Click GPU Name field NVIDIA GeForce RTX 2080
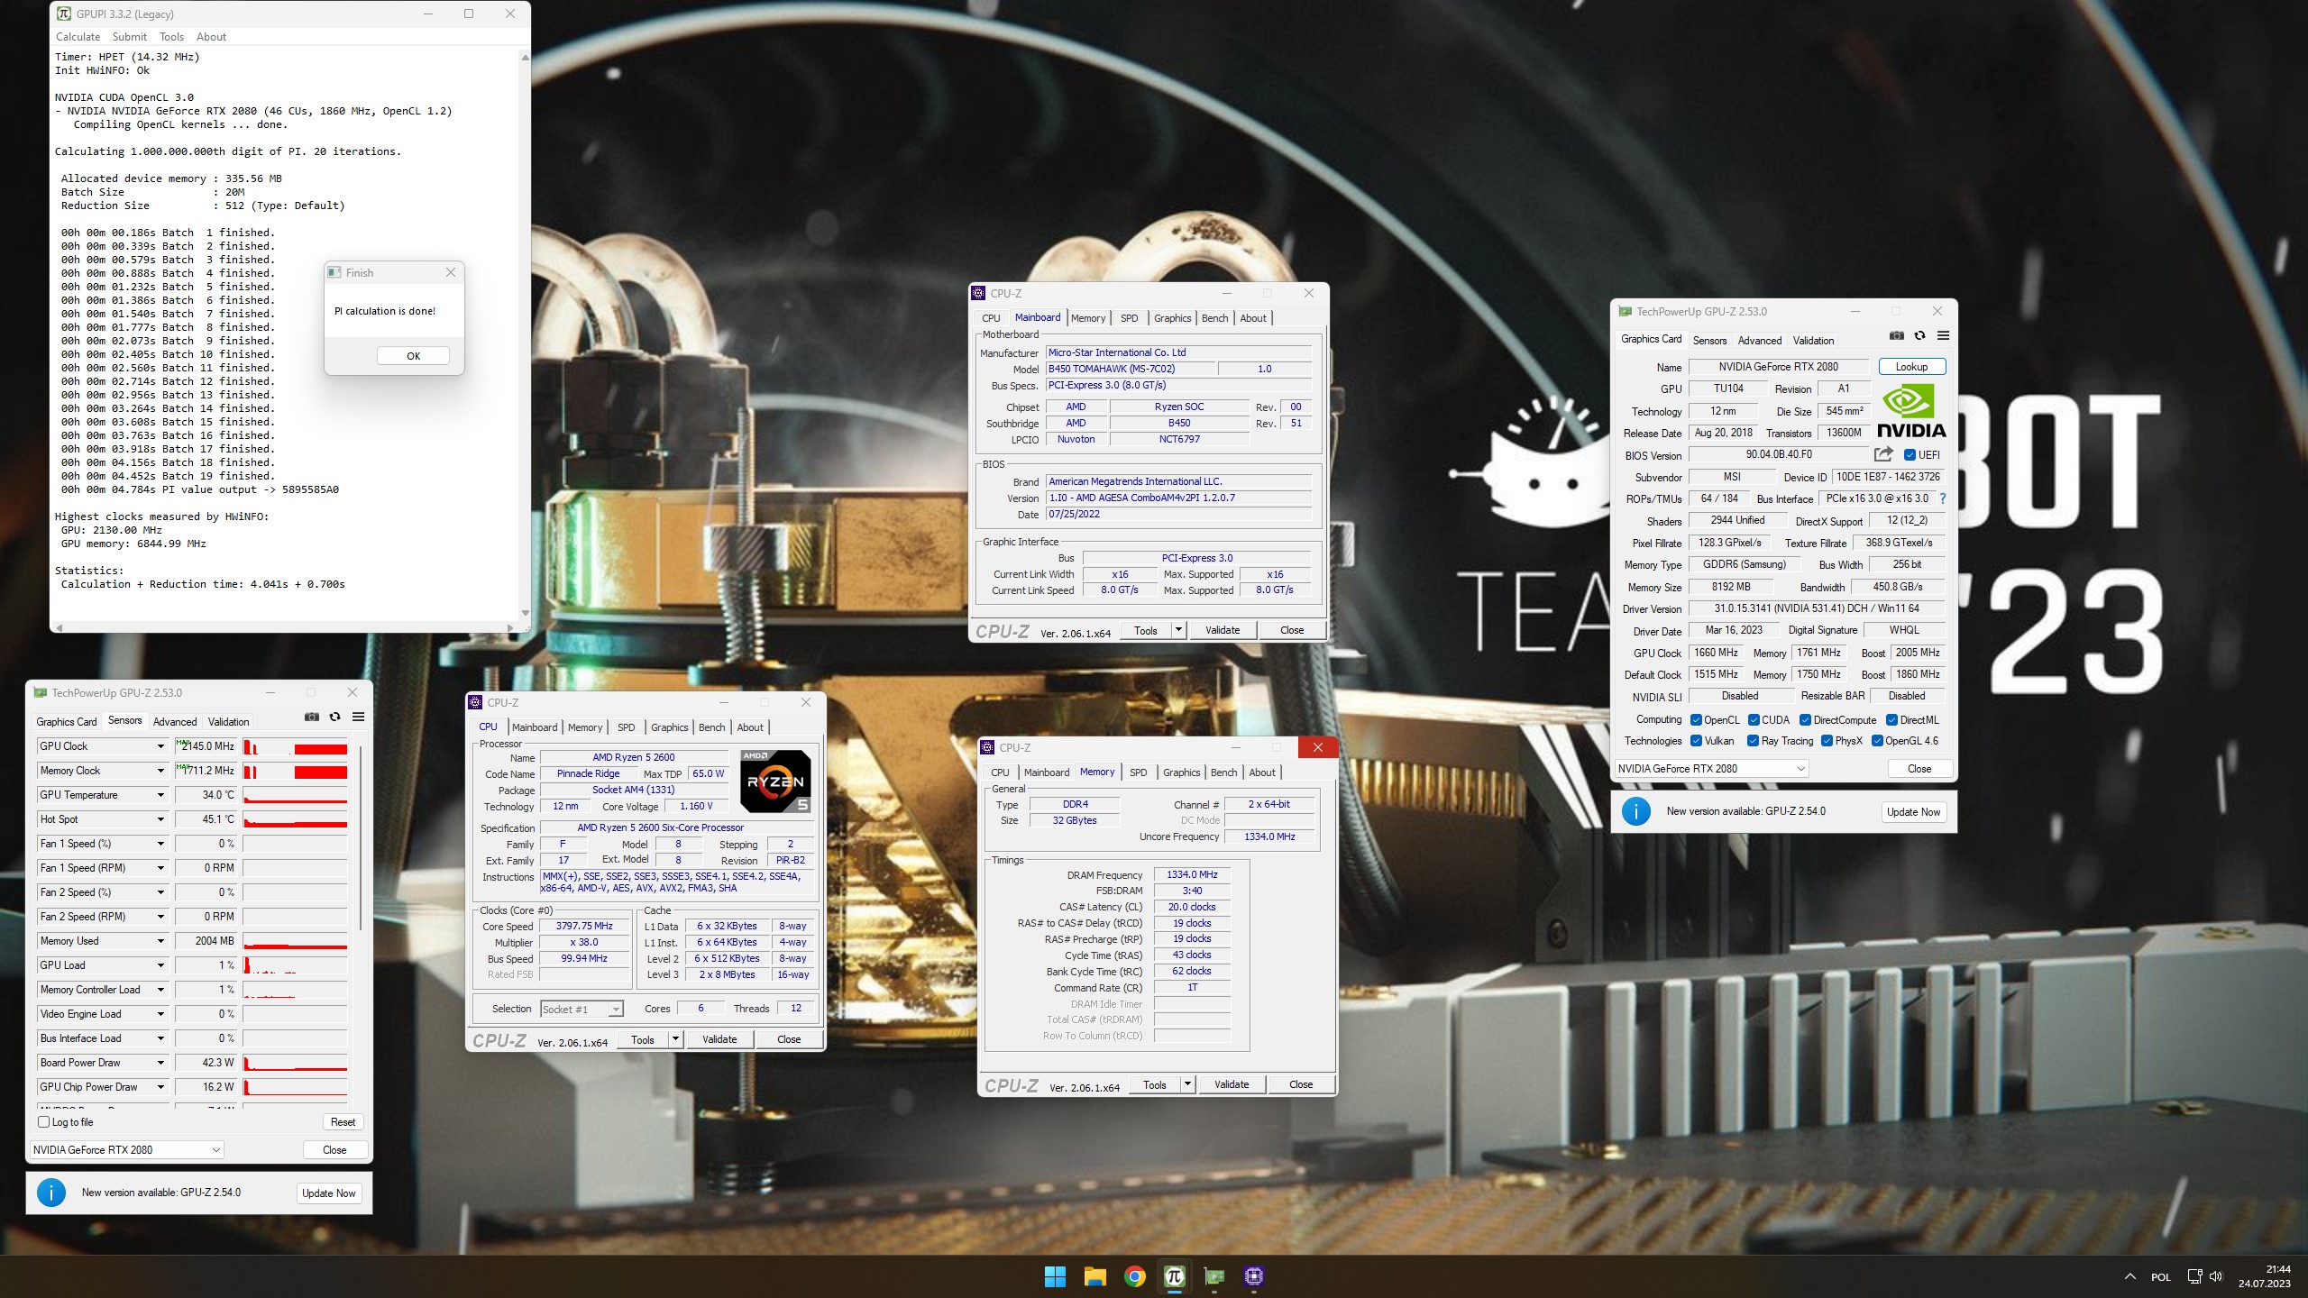 point(1778,367)
